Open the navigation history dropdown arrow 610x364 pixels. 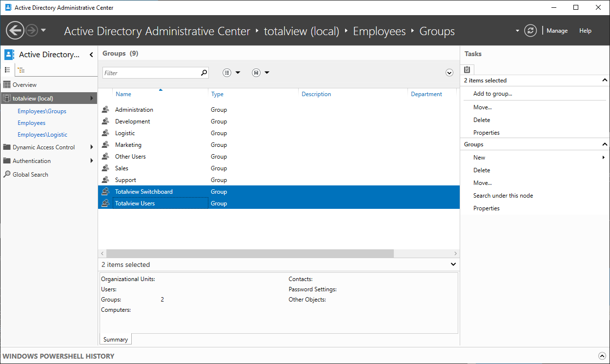click(x=43, y=30)
